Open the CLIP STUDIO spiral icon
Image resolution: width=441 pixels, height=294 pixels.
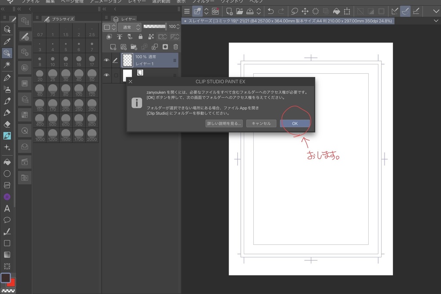click(215, 11)
